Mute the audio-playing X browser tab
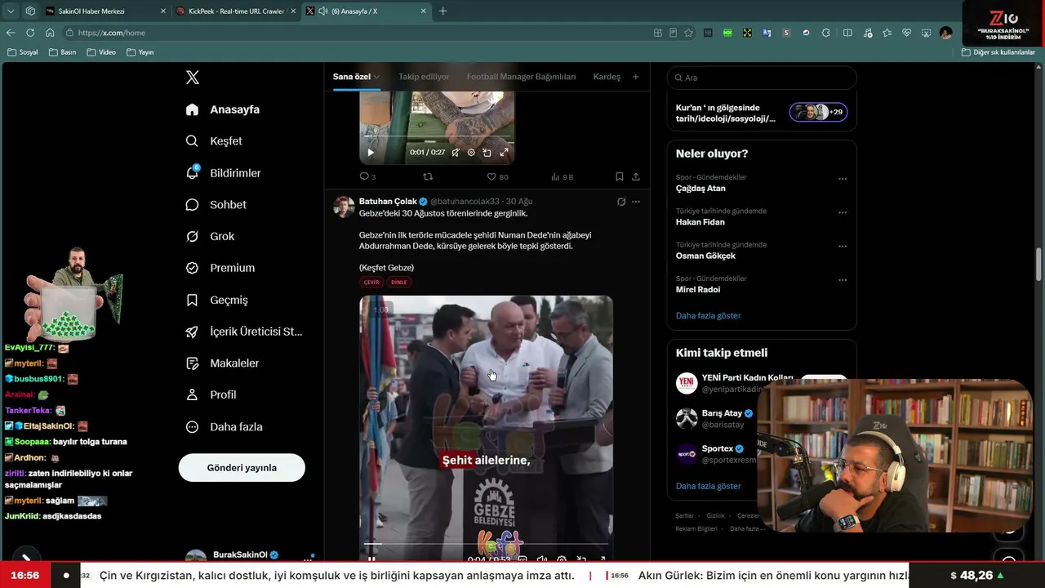Image resolution: width=1045 pixels, height=588 pixels. [322, 11]
